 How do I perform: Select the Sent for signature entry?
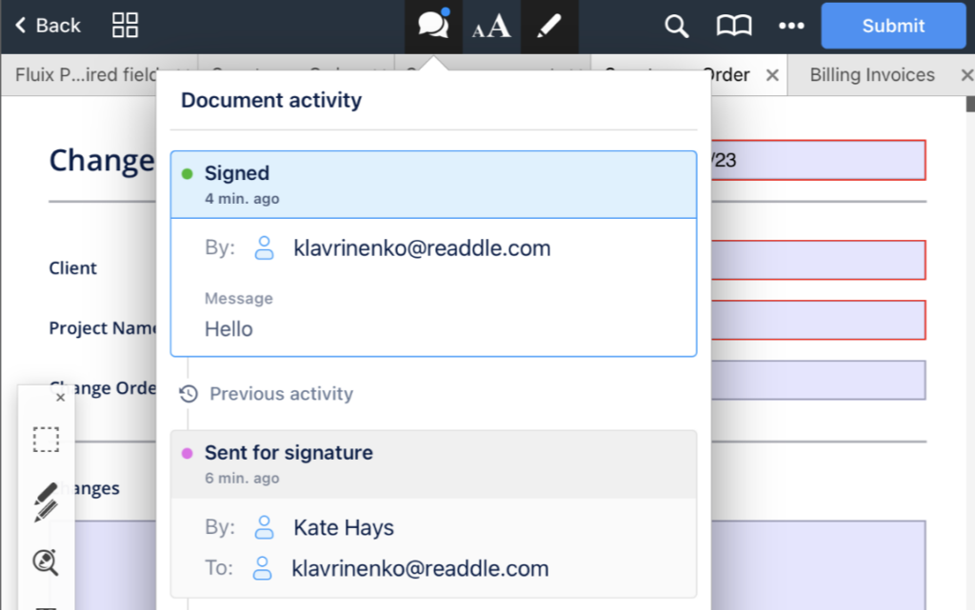click(x=433, y=463)
